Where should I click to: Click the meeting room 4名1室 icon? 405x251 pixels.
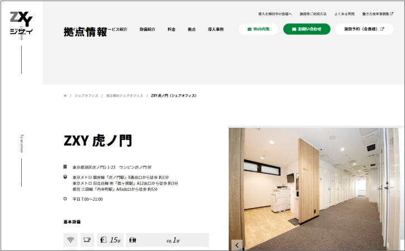click(167, 240)
